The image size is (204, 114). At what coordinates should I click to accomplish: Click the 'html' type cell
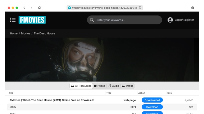(x=133, y=107)
